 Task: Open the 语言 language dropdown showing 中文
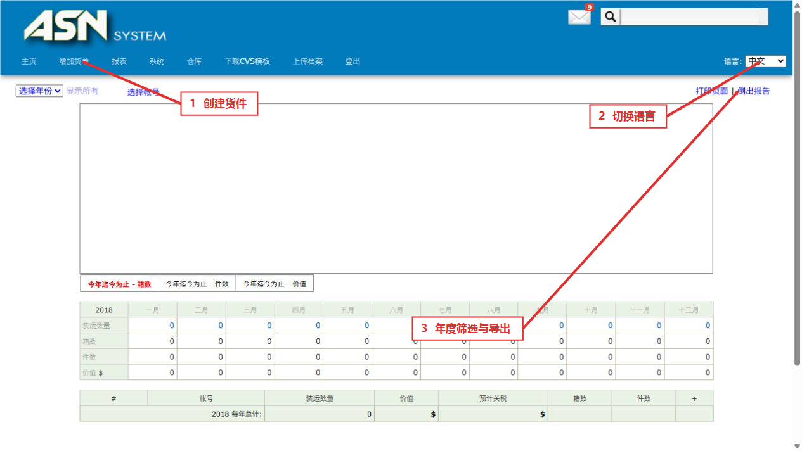coord(765,61)
